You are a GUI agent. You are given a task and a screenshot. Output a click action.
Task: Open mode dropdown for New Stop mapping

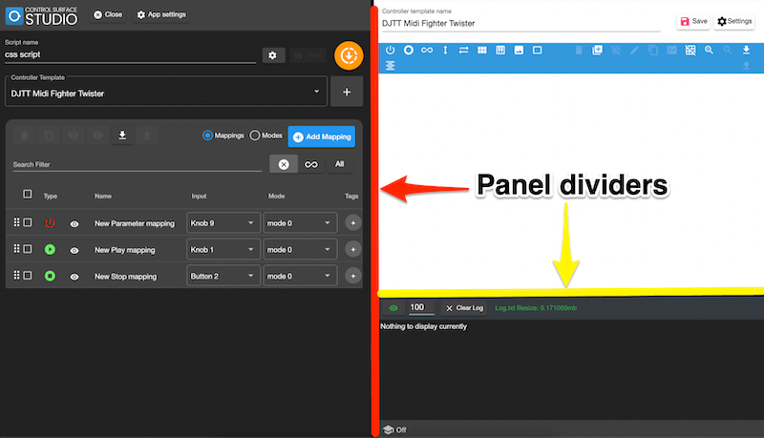click(301, 277)
